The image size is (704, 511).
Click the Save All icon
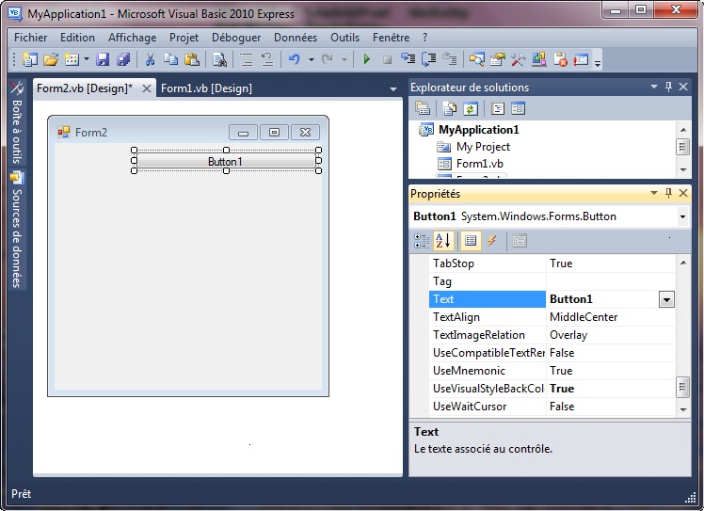tap(123, 59)
